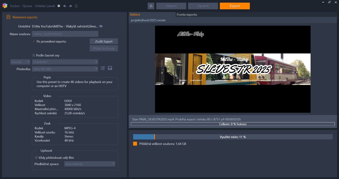The image size is (339, 179).
Task: Click the application logo in the corner
Action: tap(5, 6)
